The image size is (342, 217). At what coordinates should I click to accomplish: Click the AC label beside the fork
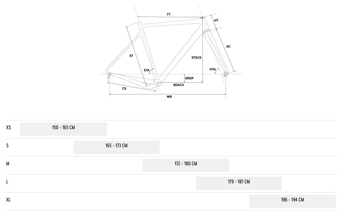tap(228, 46)
